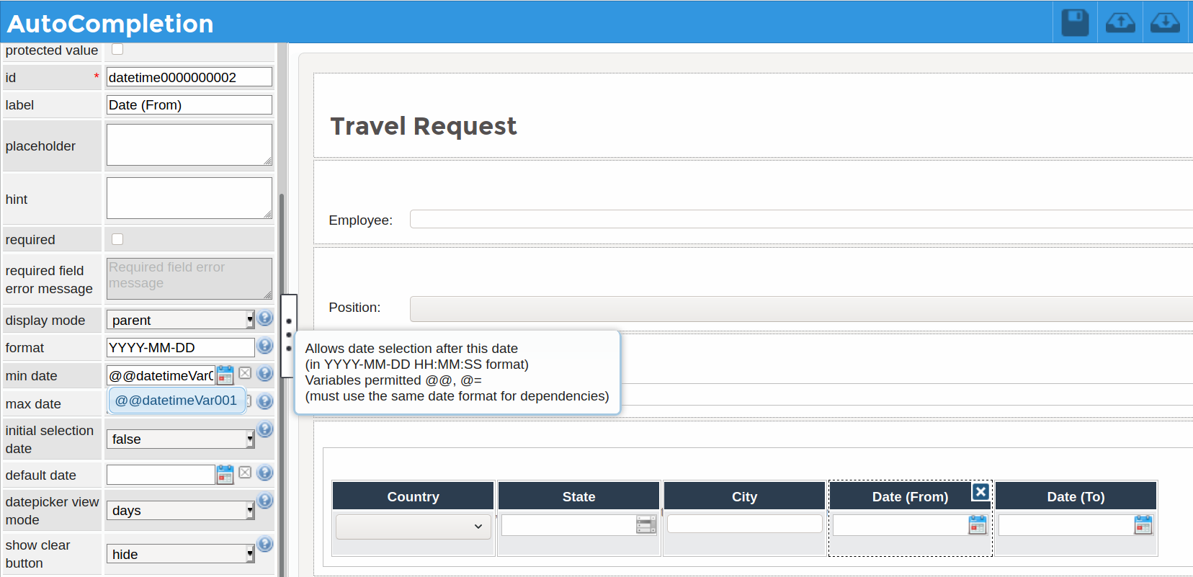Image resolution: width=1193 pixels, height=577 pixels.
Task: Open the min date calendar picker
Action: click(x=225, y=375)
